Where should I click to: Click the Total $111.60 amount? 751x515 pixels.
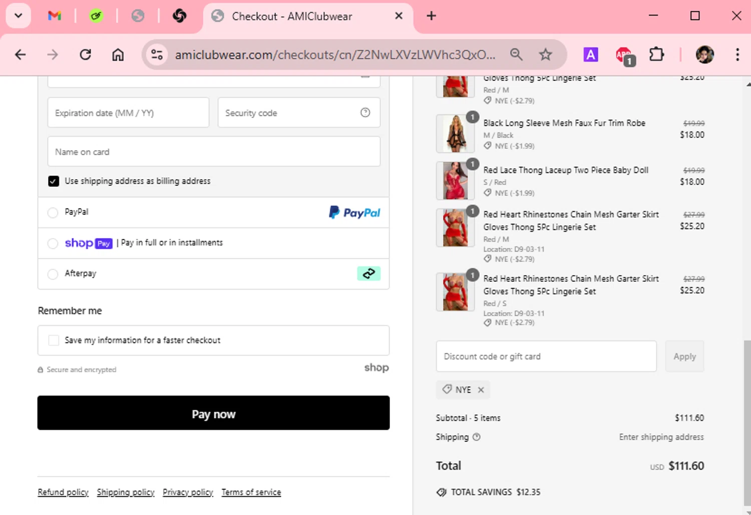(686, 466)
